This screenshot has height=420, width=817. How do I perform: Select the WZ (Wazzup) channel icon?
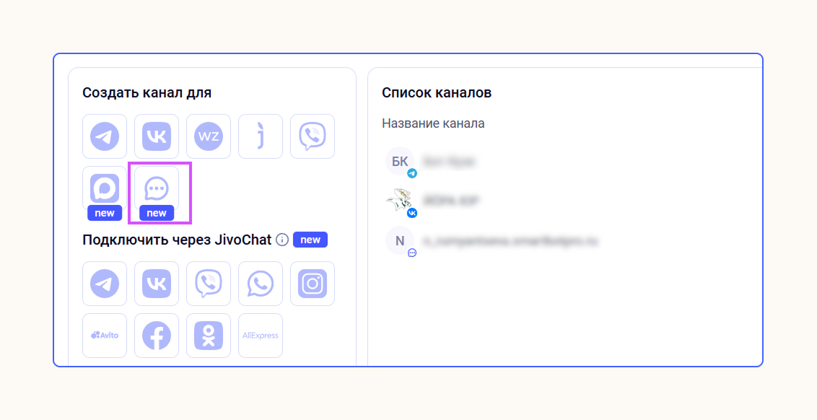[x=209, y=136]
